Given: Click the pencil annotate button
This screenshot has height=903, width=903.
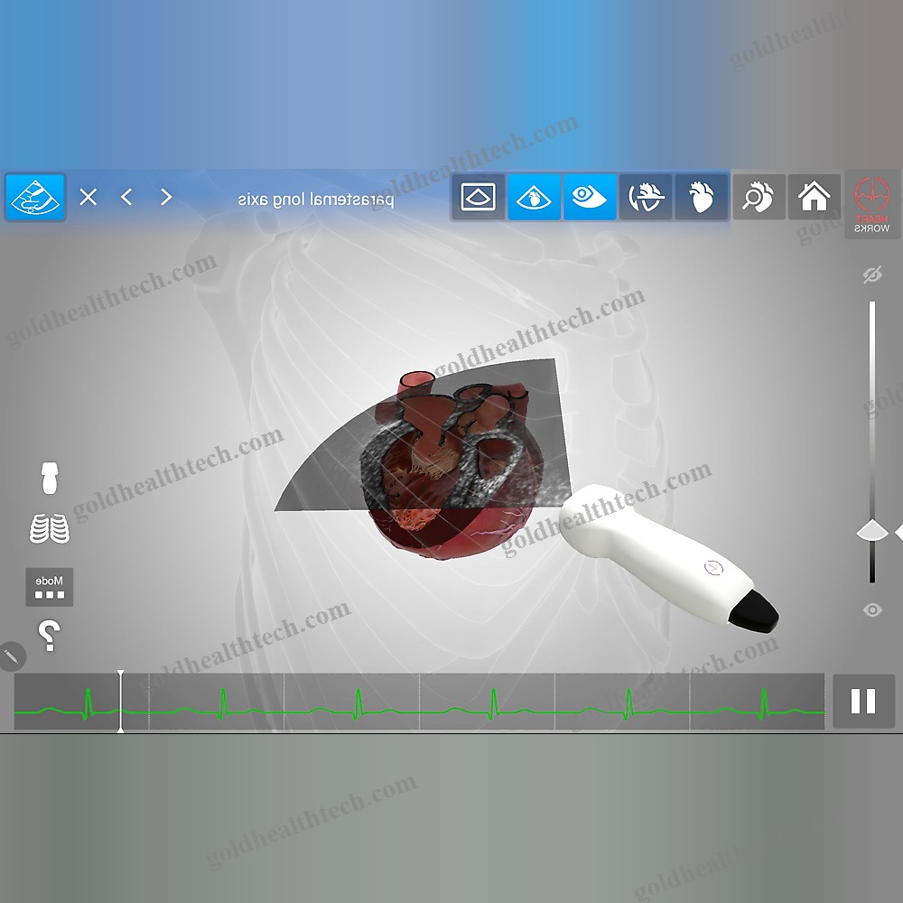Looking at the screenshot, I should [x=12, y=656].
